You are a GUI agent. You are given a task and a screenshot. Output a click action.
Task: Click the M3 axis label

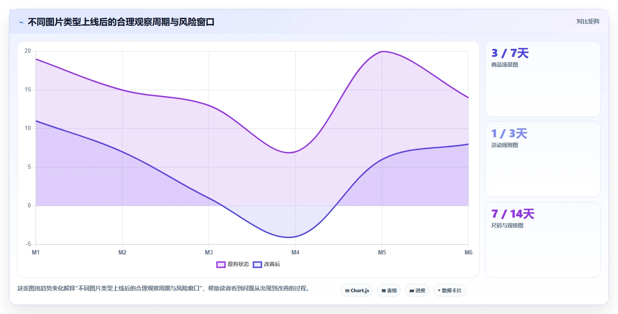tap(209, 252)
